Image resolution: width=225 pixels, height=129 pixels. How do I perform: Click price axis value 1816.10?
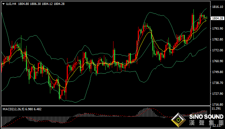click(217, 7)
